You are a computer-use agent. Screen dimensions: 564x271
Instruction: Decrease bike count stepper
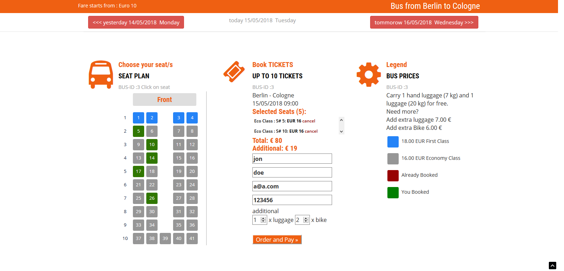[x=306, y=222]
